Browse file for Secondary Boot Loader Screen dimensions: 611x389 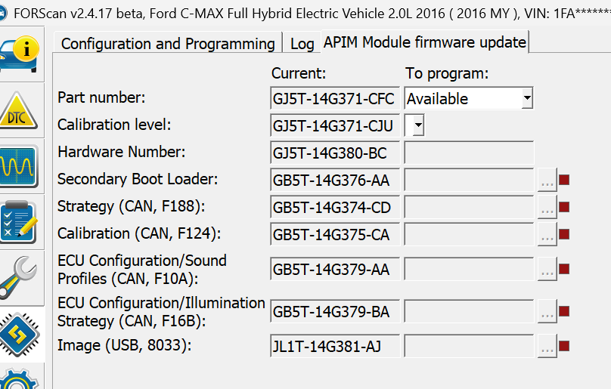pyautogui.click(x=547, y=180)
